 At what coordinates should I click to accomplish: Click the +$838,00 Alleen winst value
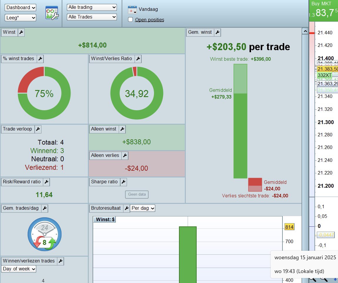(136, 142)
